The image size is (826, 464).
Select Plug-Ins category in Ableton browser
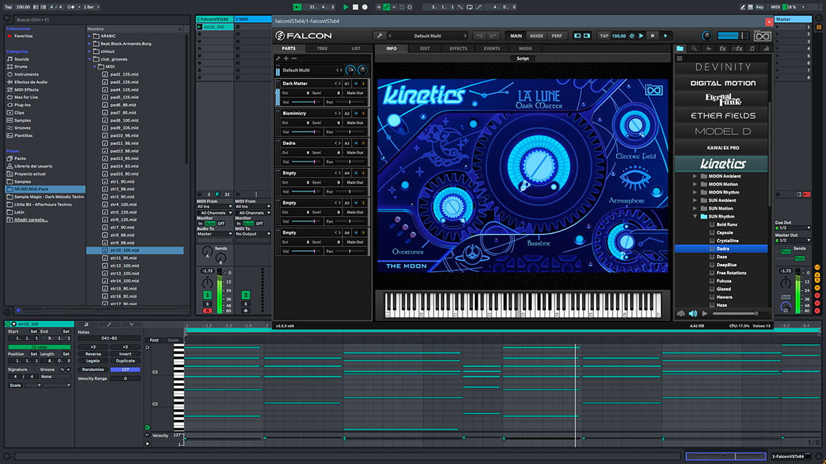point(23,104)
